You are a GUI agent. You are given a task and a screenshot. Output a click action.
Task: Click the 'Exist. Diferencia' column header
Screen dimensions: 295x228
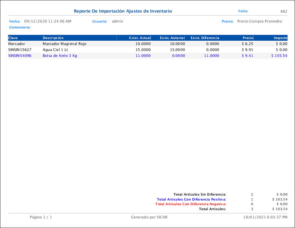coord(205,38)
